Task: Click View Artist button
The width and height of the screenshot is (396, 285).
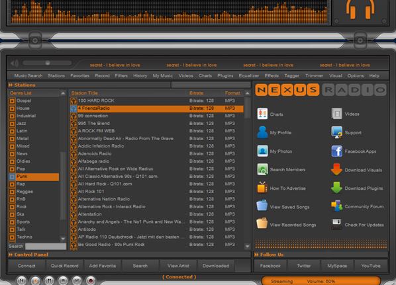Action: click(x=178, y=266)
